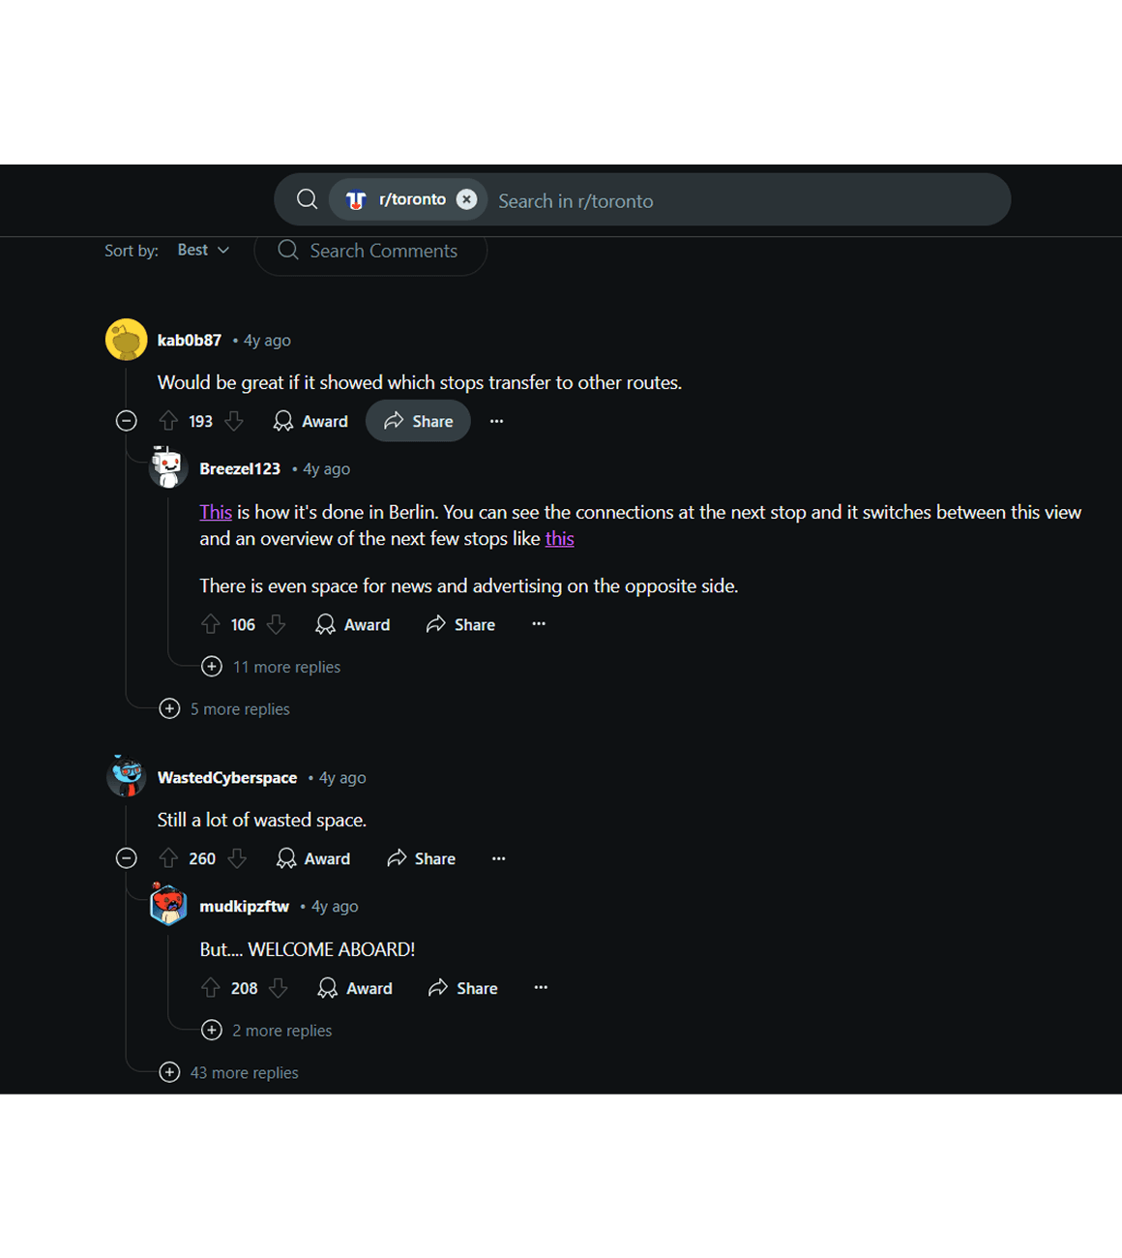
Task: Award WastedCyberspace's comment
Action: (313, 858)
